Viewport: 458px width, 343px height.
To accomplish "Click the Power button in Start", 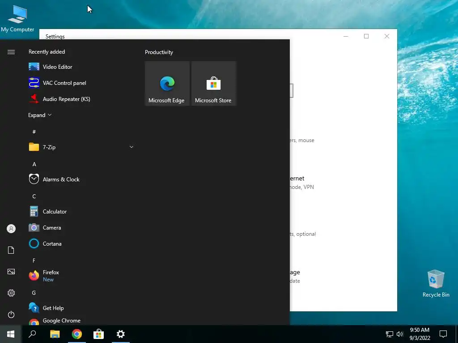I will click(11, 314).
